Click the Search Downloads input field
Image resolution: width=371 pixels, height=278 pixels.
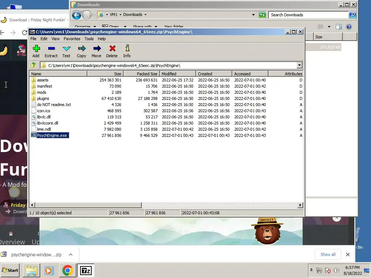click(x=309, y=14)
